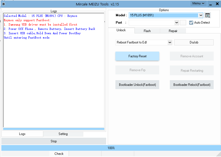Click the DoJob button
This screenshot has width=221, height=157.
click(194, 42)
